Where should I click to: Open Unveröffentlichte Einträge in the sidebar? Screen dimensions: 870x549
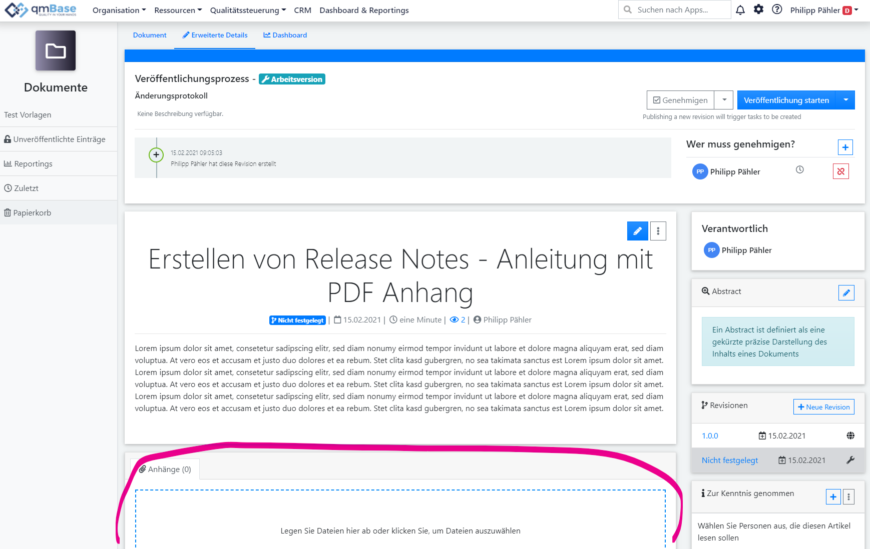(x=59, y=139)
